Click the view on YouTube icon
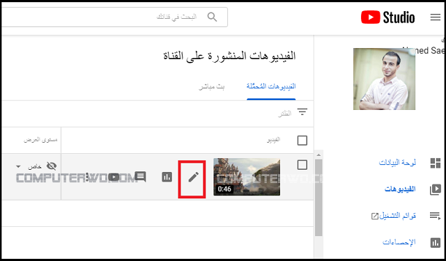 point(114,177)
